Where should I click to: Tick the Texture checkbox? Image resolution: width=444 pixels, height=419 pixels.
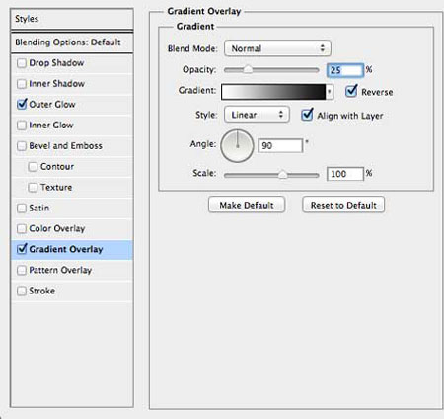coord(33,188)
